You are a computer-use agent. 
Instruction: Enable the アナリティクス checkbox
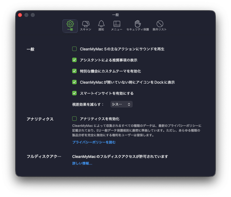74,119
